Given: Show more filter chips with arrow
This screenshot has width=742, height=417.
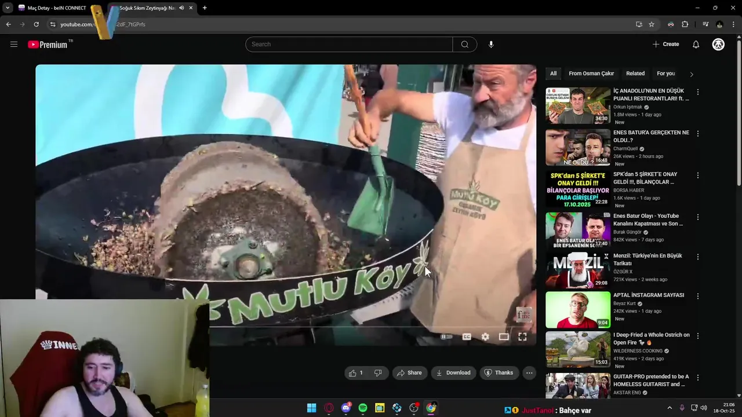Looking at the screenshot, I should pos(691,74).
